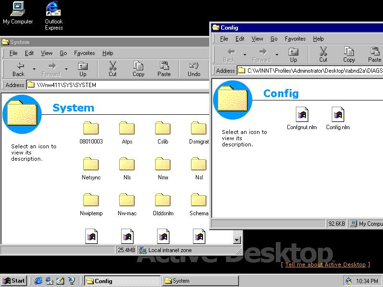Open View menu in System window
This screenshot has height=287, width=383.
pyautogui.click(x=46, y=53)
